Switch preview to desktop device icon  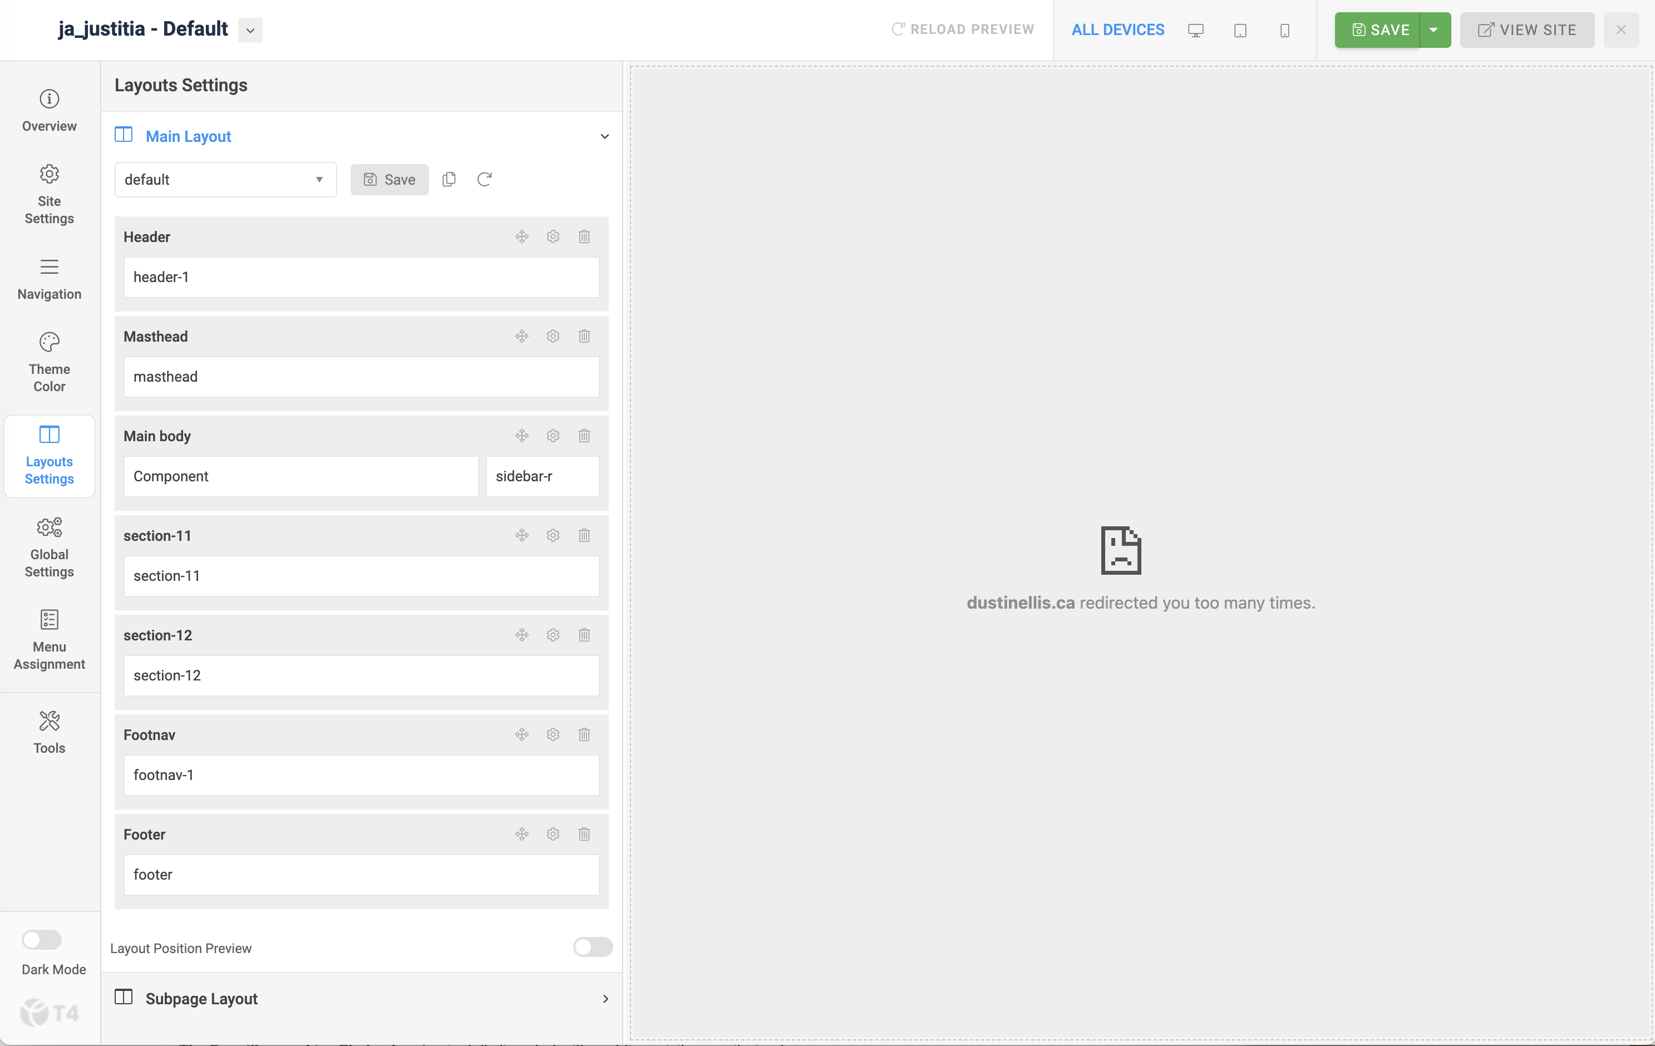[x=1195, y=30]
